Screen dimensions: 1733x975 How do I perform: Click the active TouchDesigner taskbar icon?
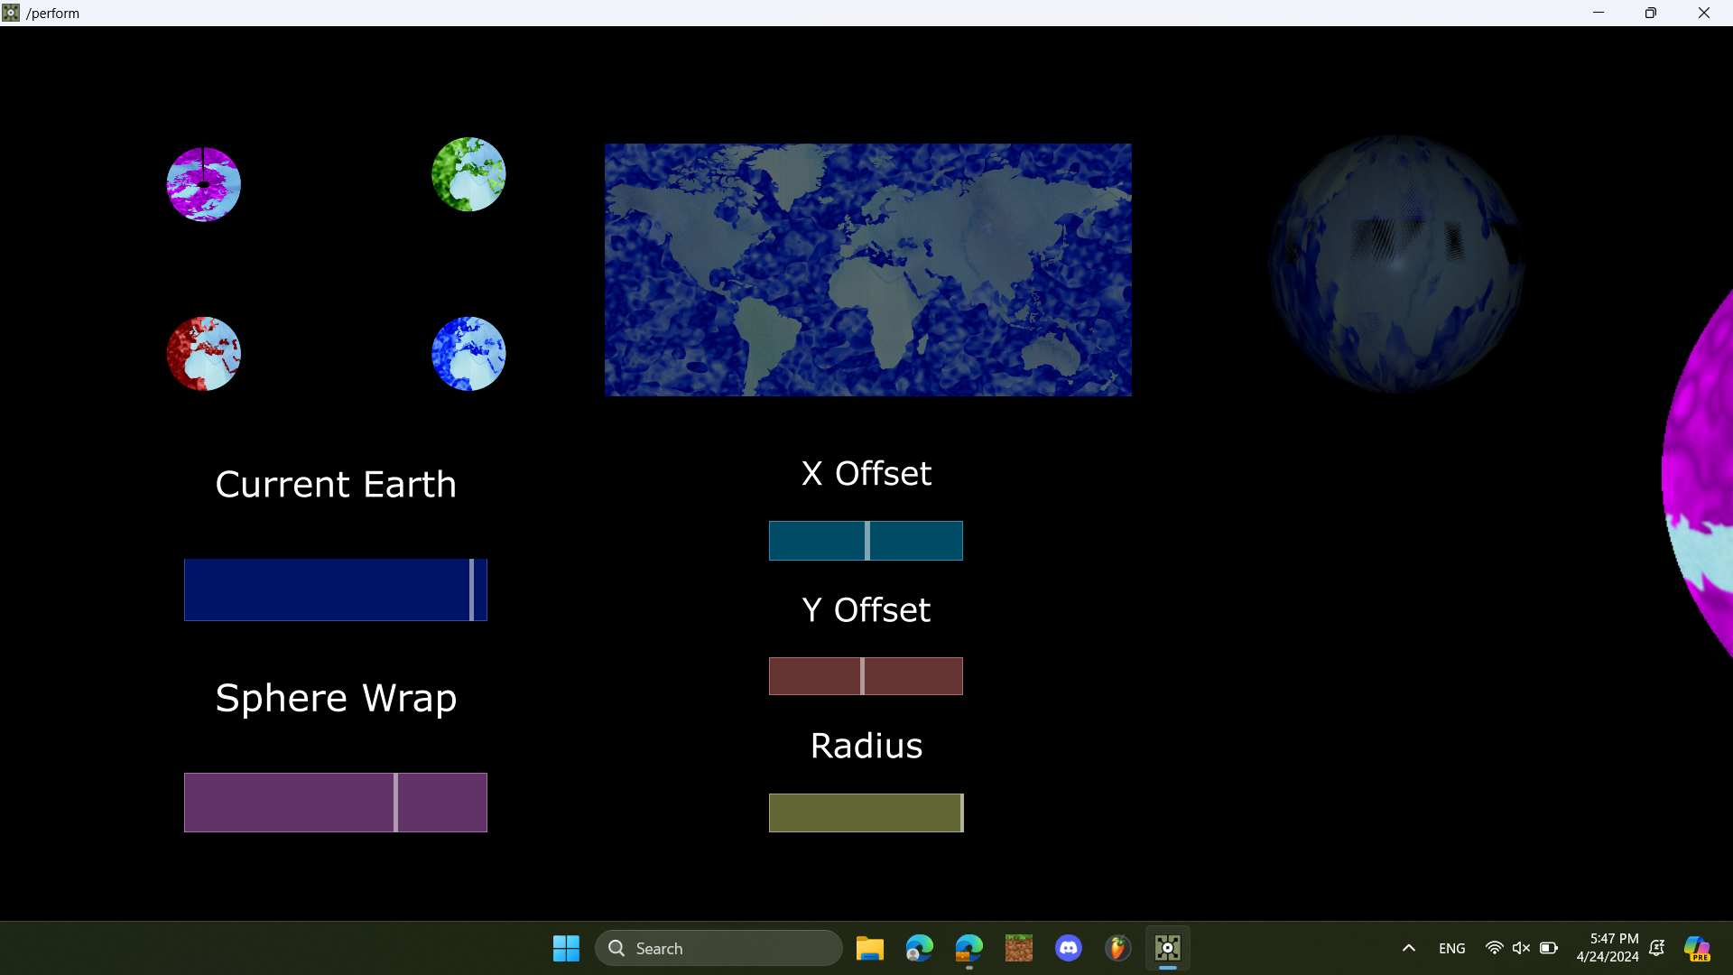pyautogui.click(x=1168, y=949)
